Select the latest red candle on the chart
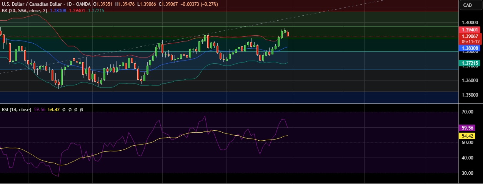The height and width of the screenshot is (184, 483). pyautogui.click(x=288, y=34)
